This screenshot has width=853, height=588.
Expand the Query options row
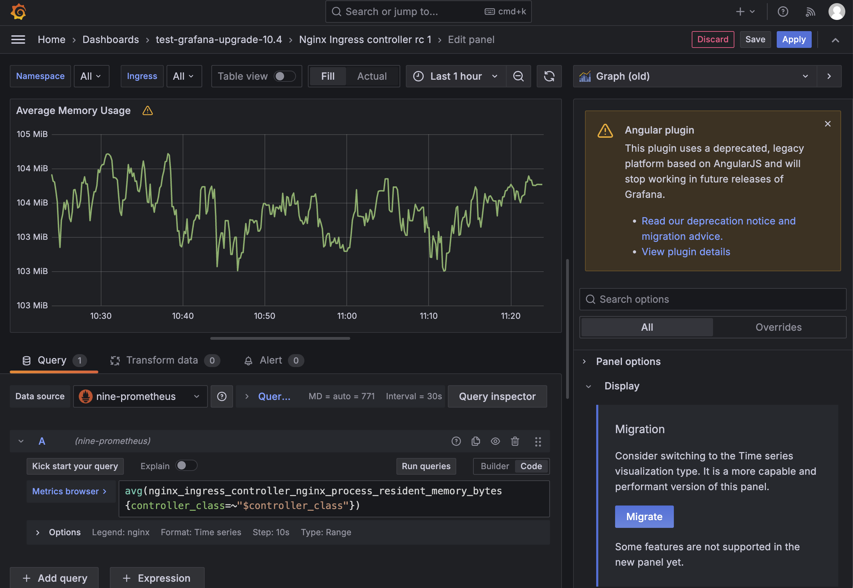[340, 396]
